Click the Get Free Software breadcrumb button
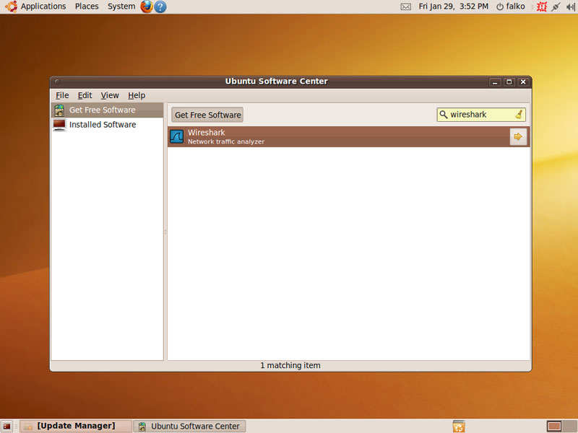Image resolution: width=578 pixels, height=433 pixels. (207, 115)
